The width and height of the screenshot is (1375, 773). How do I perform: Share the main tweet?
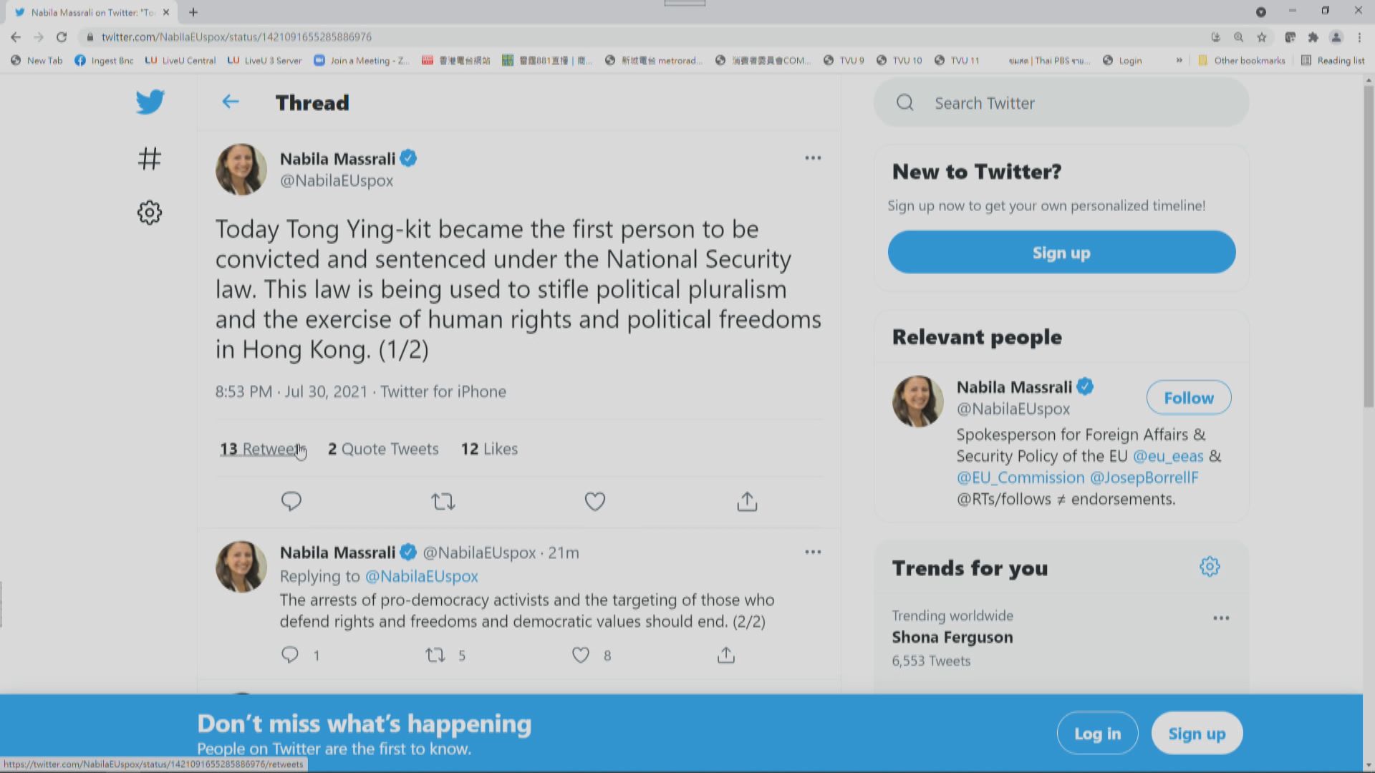747,501
